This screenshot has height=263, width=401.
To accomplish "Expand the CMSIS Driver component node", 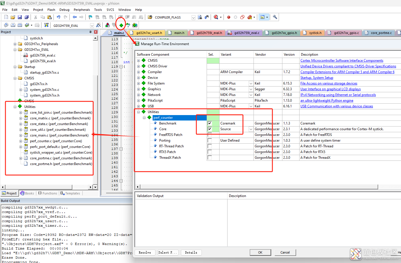I will 139,66.
